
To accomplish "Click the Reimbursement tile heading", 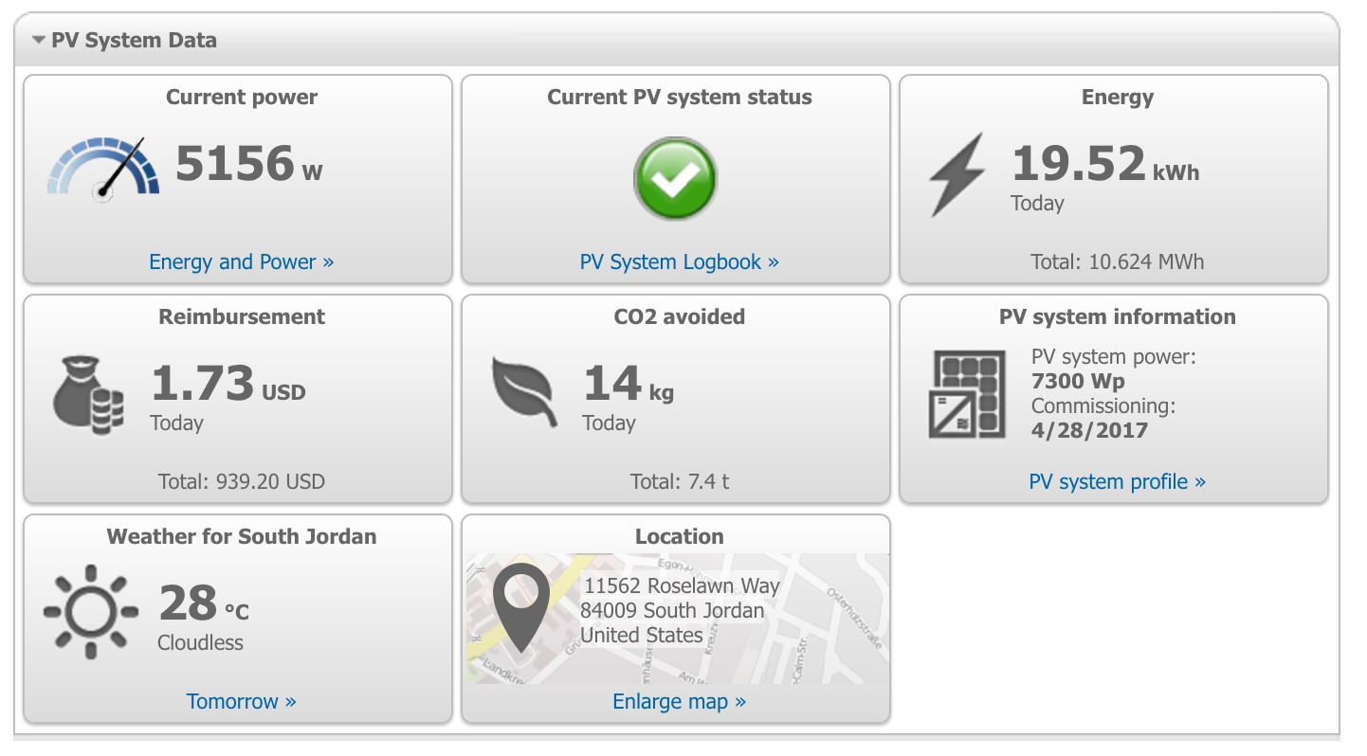I will (x=242, y=316).
